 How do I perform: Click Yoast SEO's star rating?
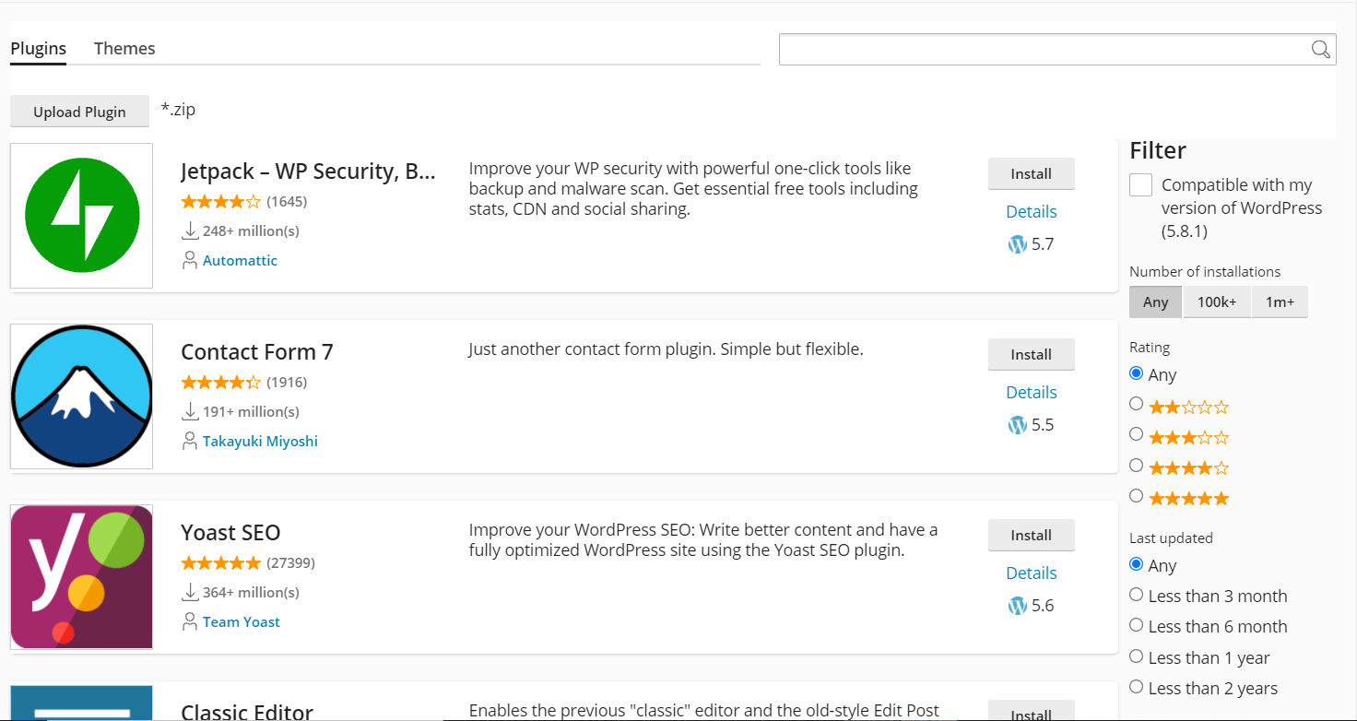[x=221, y=562]
